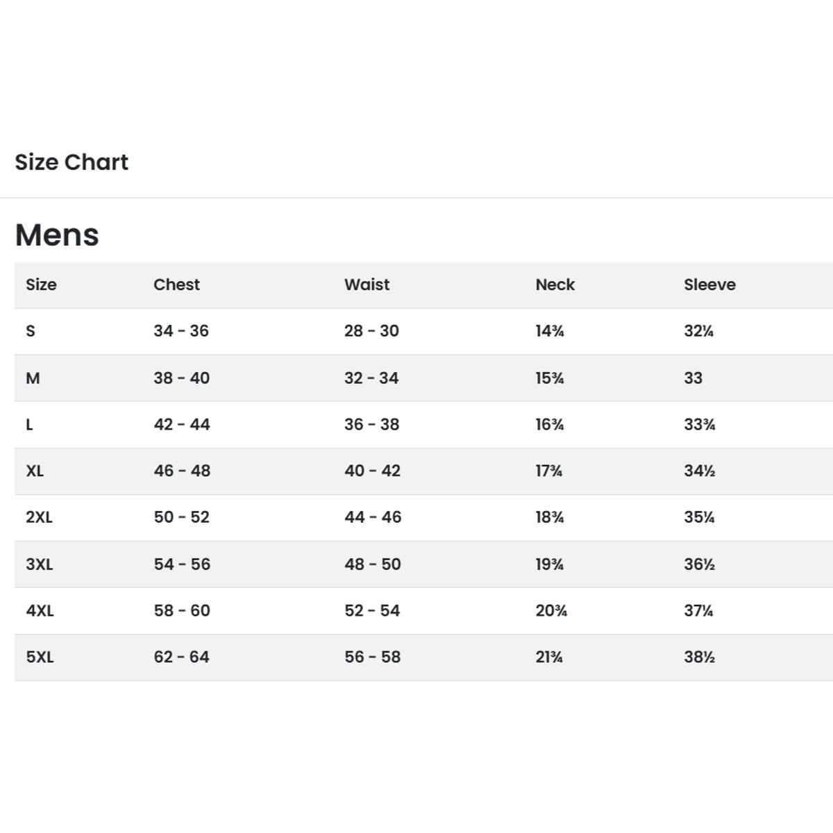Click chest value 62 - 64
The width and height of the screenshot is (833, 833).
(181, 657)
